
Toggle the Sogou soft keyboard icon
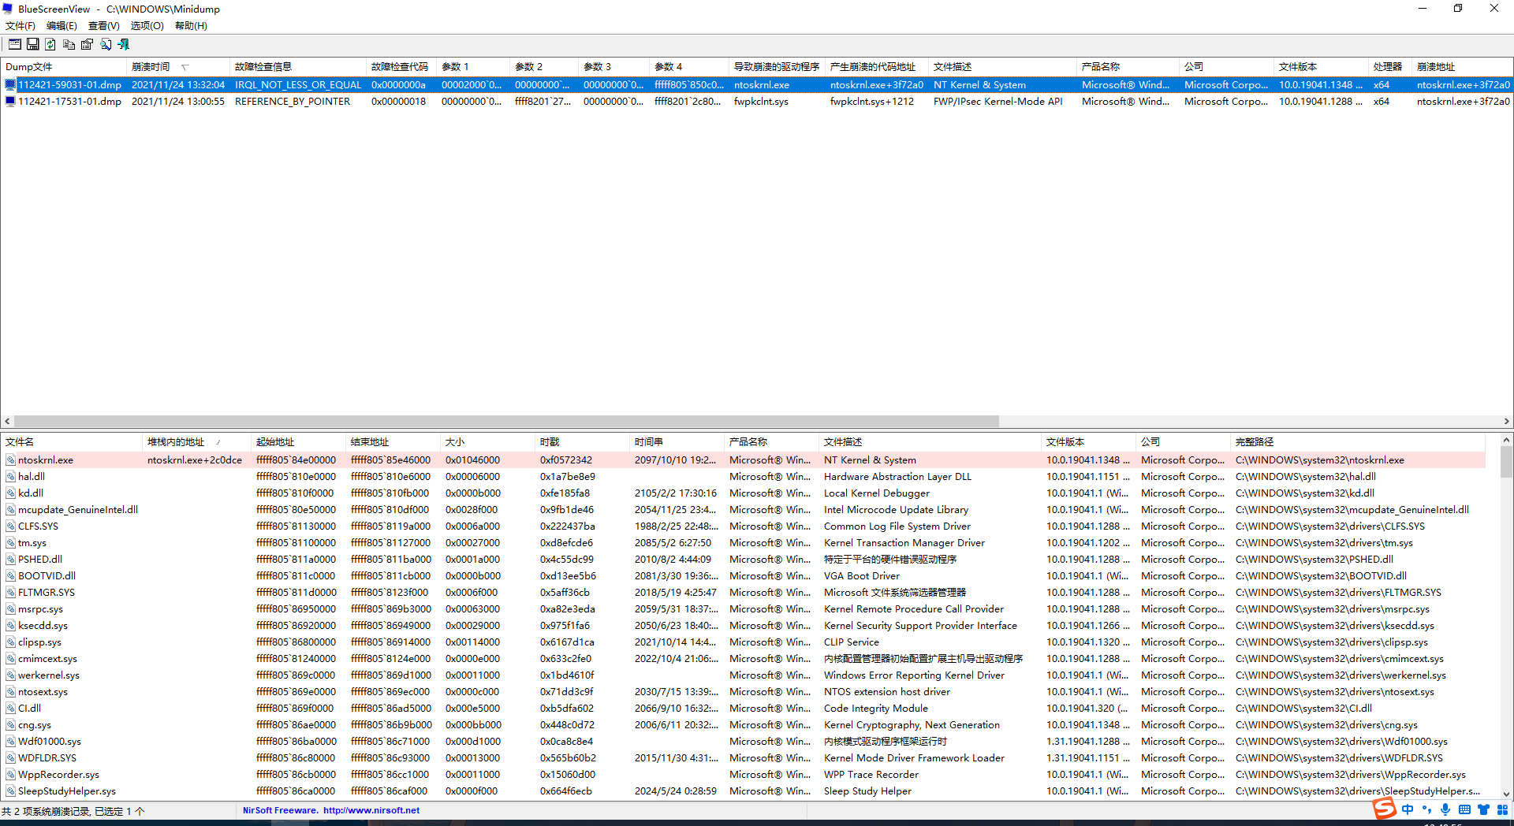pos(1464,809)
